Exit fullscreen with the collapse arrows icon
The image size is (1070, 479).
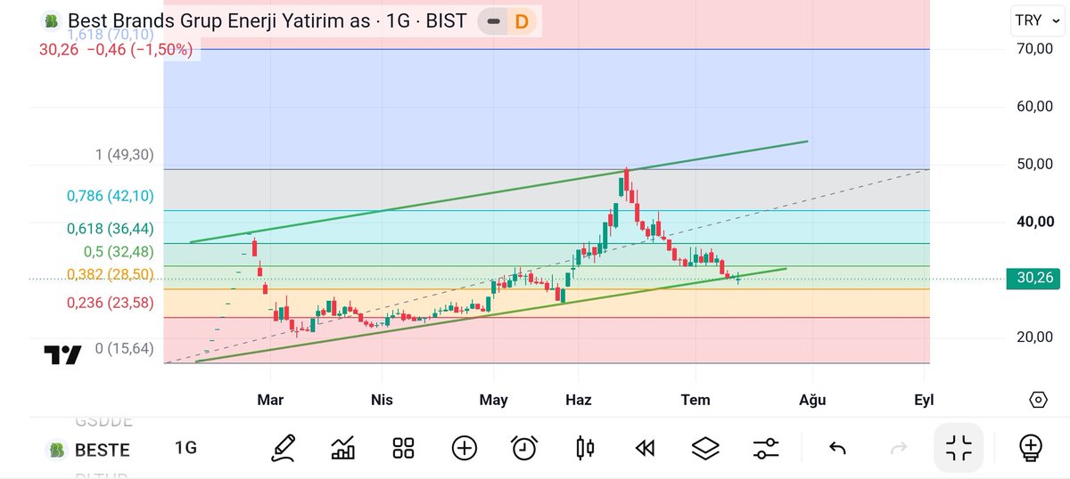[x=959, y=448]
